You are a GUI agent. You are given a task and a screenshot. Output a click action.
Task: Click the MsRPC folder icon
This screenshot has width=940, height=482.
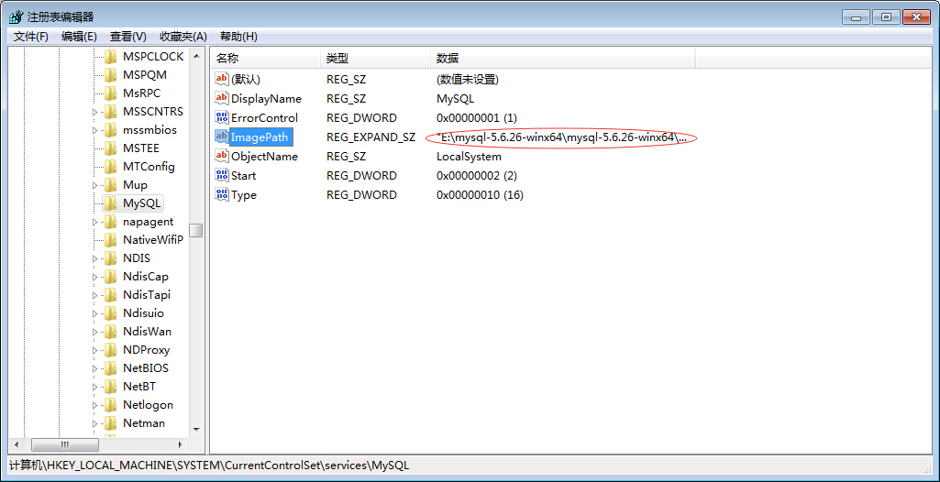110,93
